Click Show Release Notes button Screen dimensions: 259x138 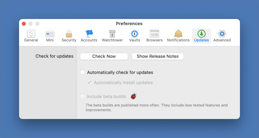click(x=158, y=57)
